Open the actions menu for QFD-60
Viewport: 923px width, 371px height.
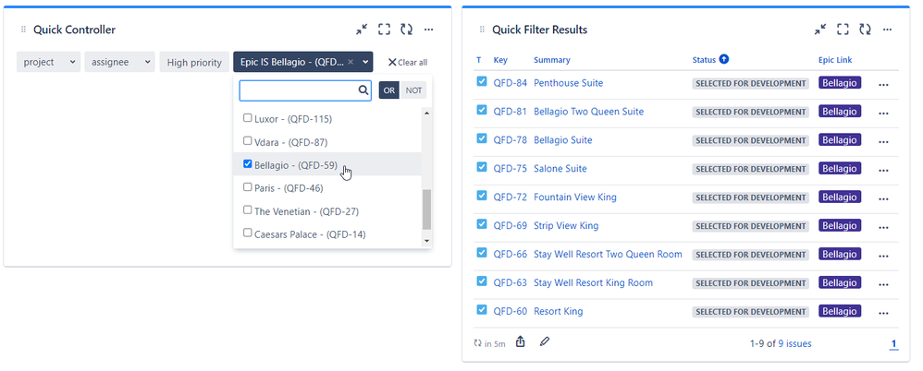[883, 312]
